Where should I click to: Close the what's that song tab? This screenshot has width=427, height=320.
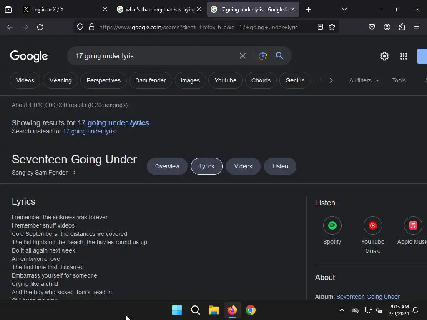(199, 9)
